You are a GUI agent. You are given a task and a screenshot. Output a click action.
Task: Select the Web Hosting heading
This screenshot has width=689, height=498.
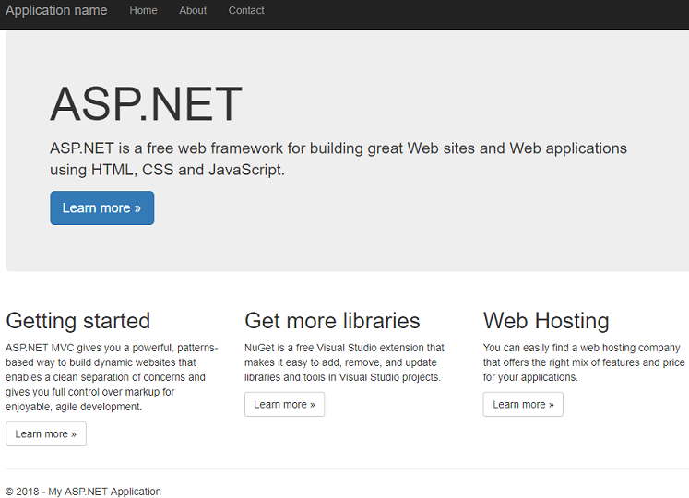tap(546, 320)
